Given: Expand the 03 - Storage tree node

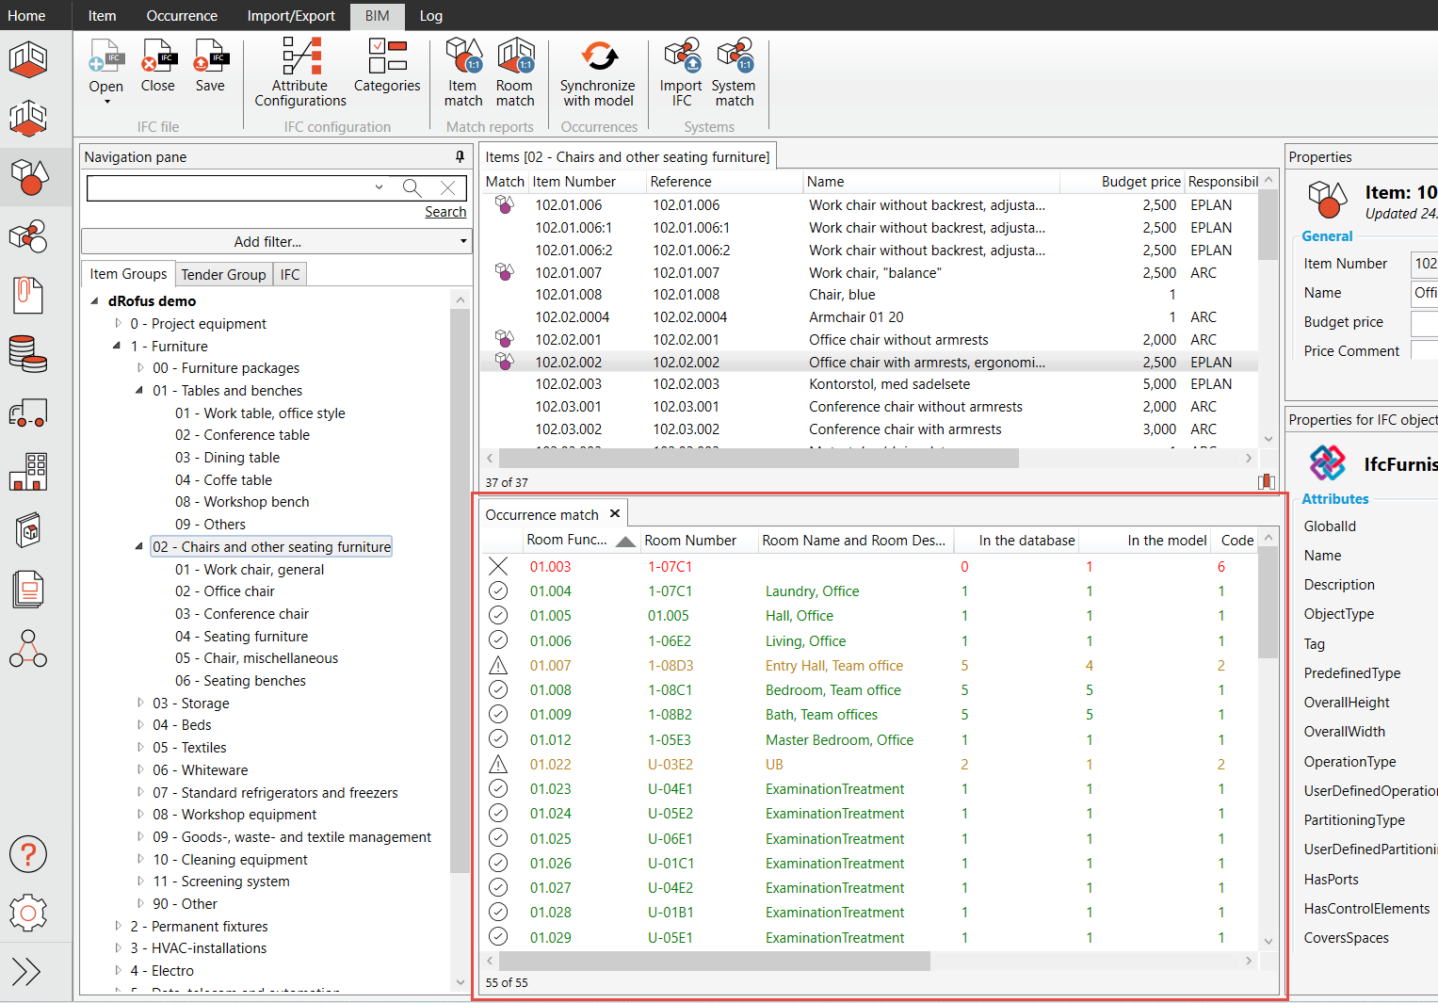Looking at the screenshot, I should point(140,703).
